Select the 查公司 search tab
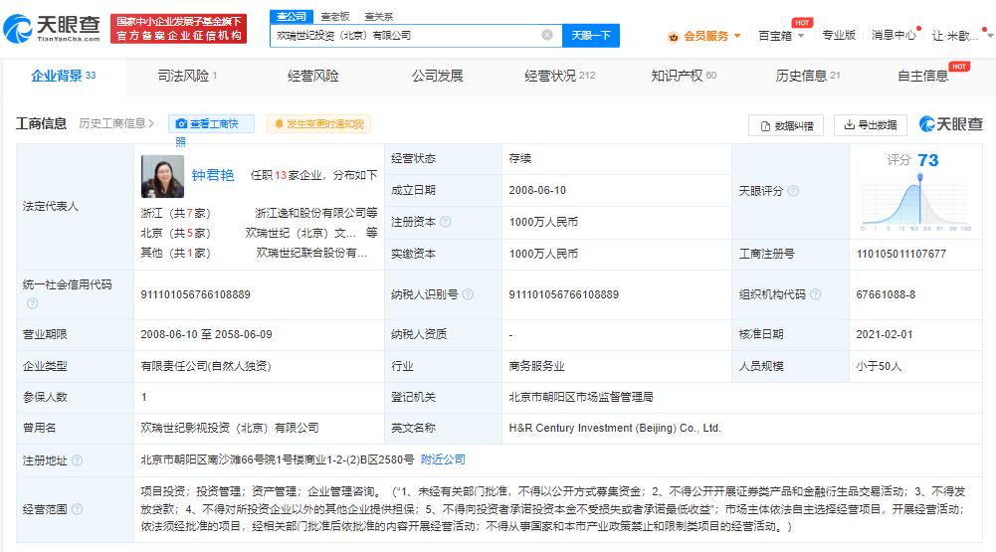Screen dimensions: 996x552 (x=292, y=17)
